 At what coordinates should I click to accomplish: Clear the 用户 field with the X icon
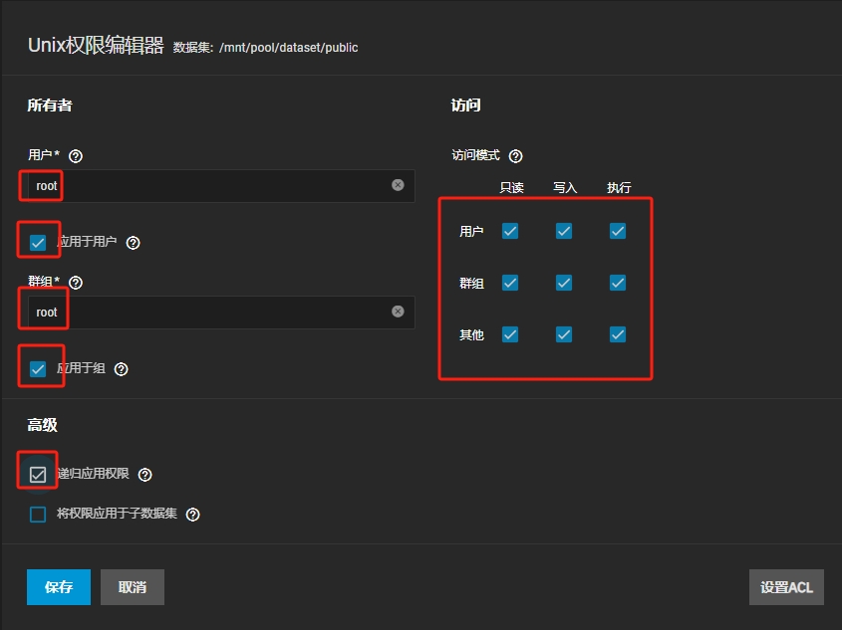click(x=398, y=185)
